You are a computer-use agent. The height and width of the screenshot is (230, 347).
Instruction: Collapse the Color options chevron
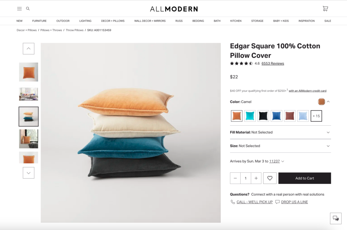[328, 102]
